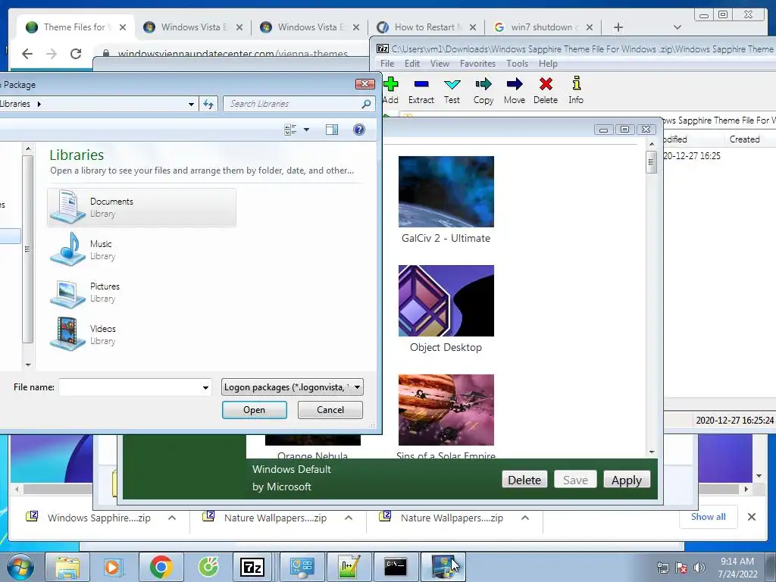Click the 7-Zip Add toolbar icon
Screen dimensions: 776x582
[391, 84]
